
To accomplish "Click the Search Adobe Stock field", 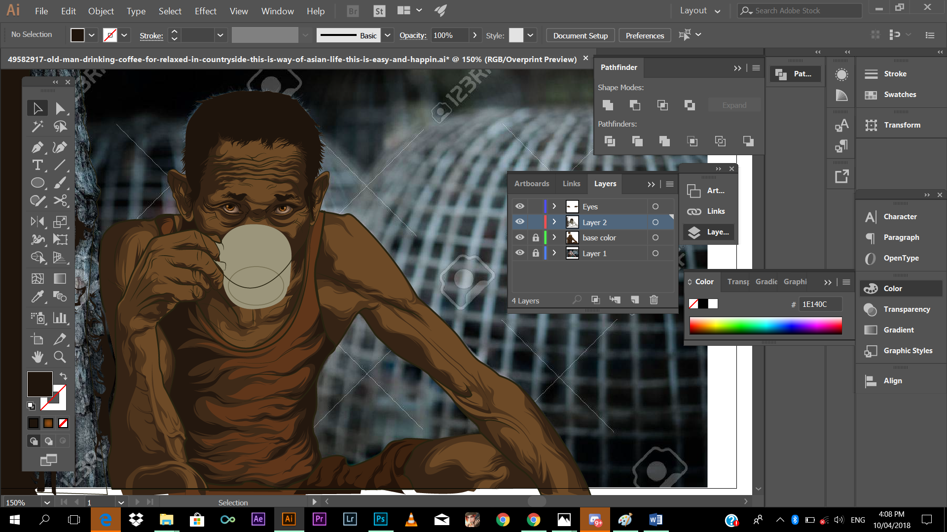I will [800, 11].
